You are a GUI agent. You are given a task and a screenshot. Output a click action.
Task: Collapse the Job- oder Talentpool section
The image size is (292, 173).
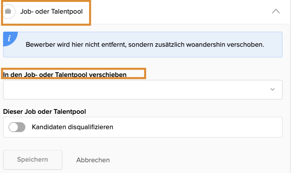pyautogui.click(x=276, y=12)
